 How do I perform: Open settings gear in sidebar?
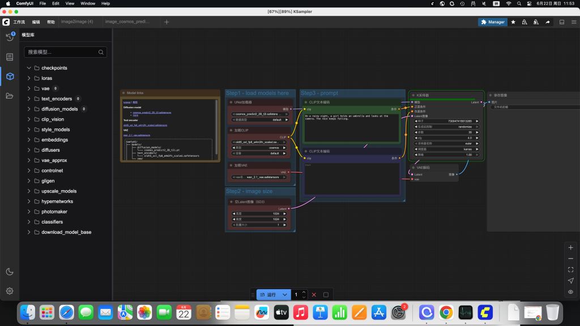(x=10, y=291)
